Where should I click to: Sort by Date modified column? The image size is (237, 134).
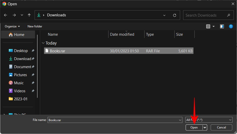pyautogui.click(x=122, y=34)
